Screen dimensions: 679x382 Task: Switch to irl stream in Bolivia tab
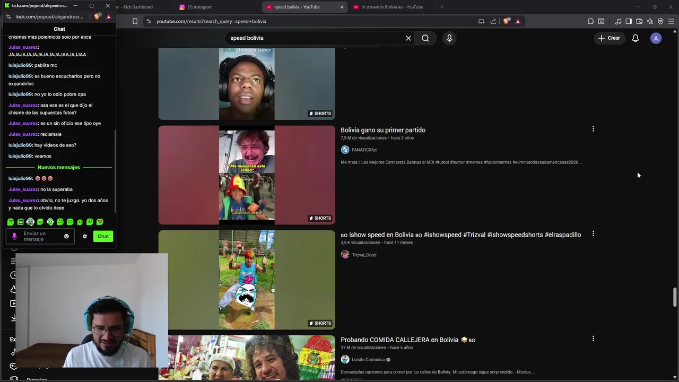click(x=392, y=7)
